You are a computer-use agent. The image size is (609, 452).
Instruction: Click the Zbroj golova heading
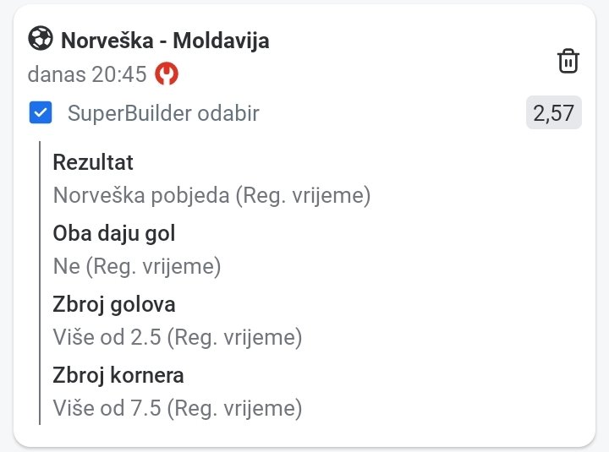[114, 304]
